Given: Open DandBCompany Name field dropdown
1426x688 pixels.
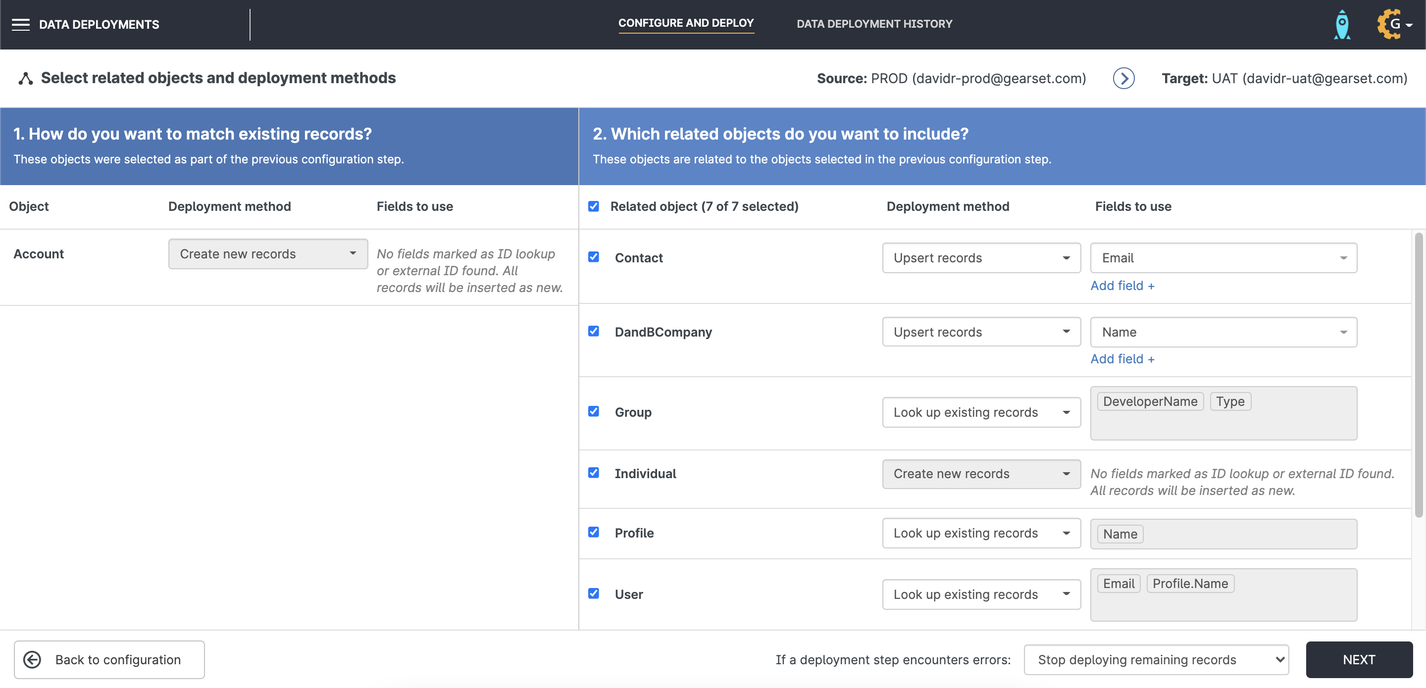Looking at the screenshot, I should [x=1223, y=332].
